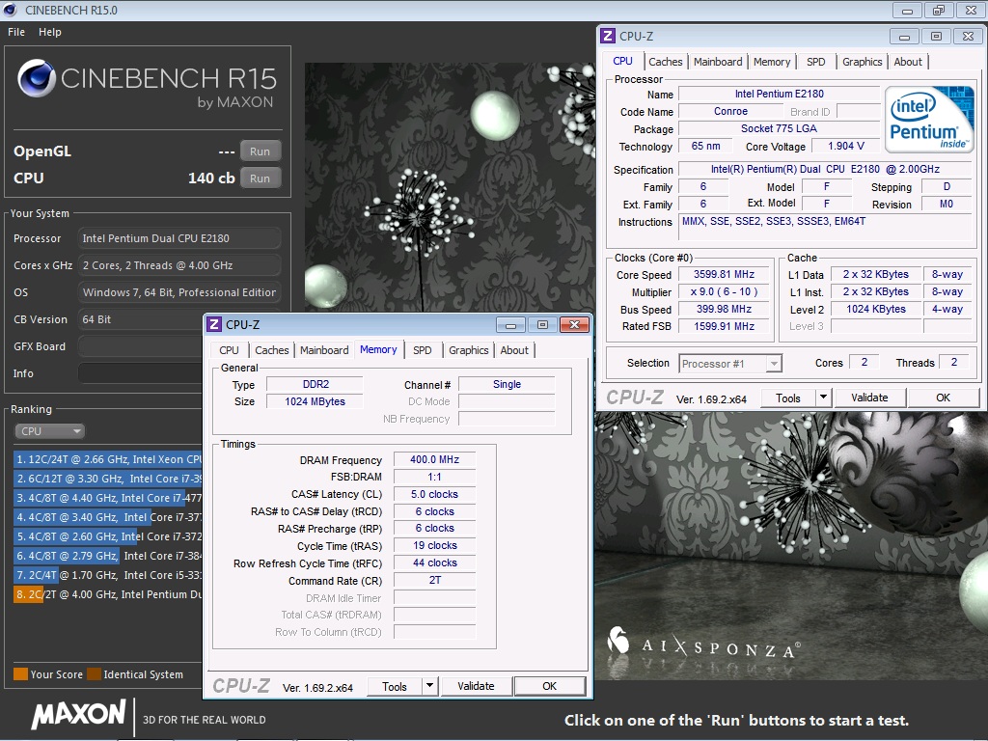The height and width of the screenshot is (741, 988).
Task: Click the Core Voltage value 1.904 V
Action: click(845, 147)
